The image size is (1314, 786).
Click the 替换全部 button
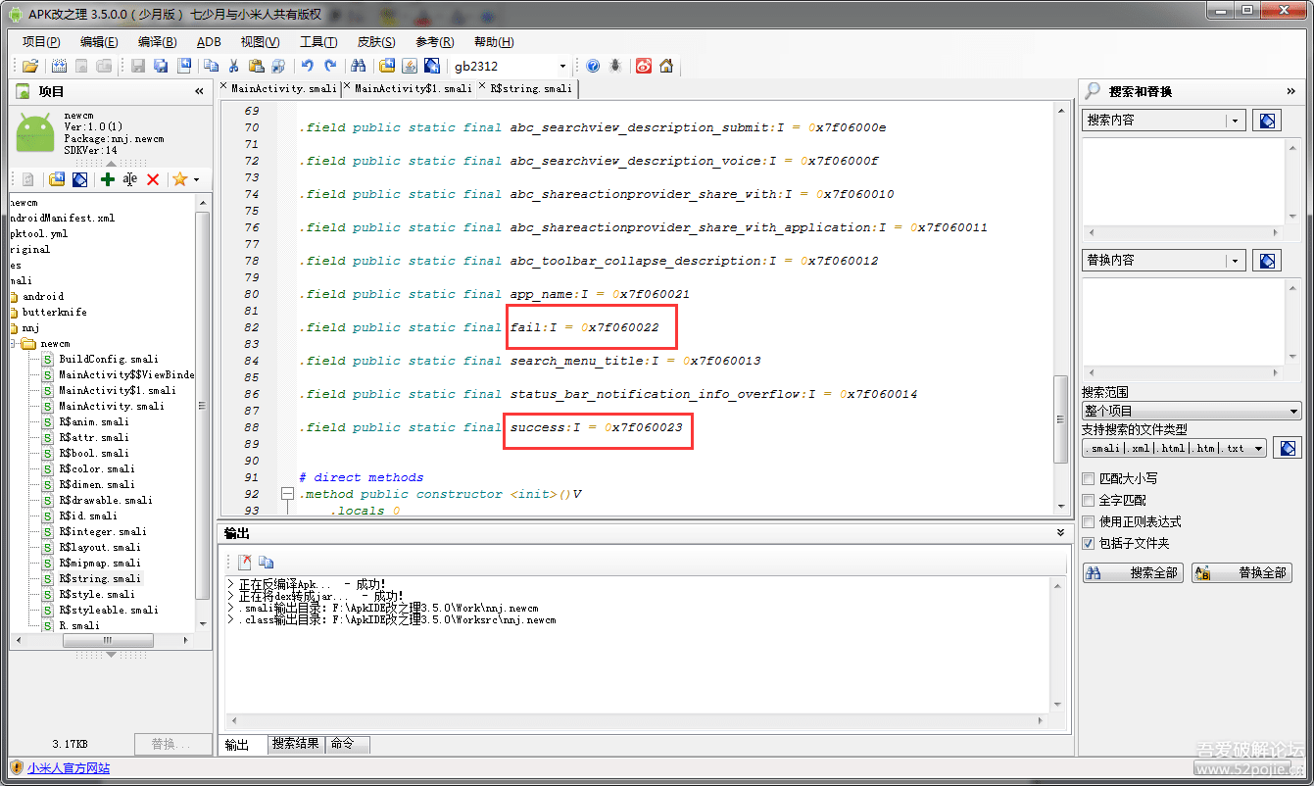pyautogui.click(x=1241, y=573)
